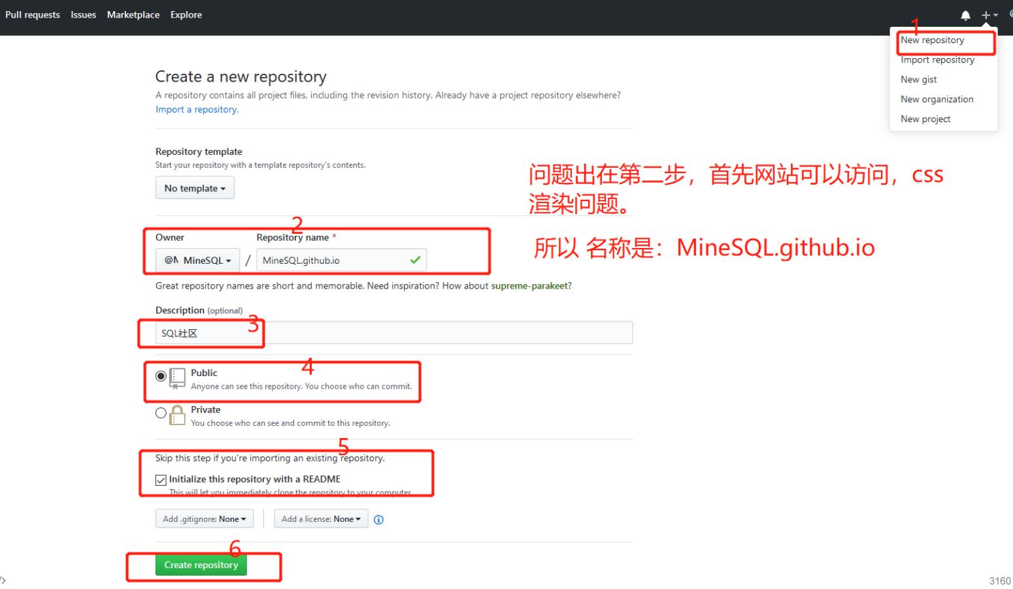
Task: Open the Issues page
Action: (x=84, y=14)
